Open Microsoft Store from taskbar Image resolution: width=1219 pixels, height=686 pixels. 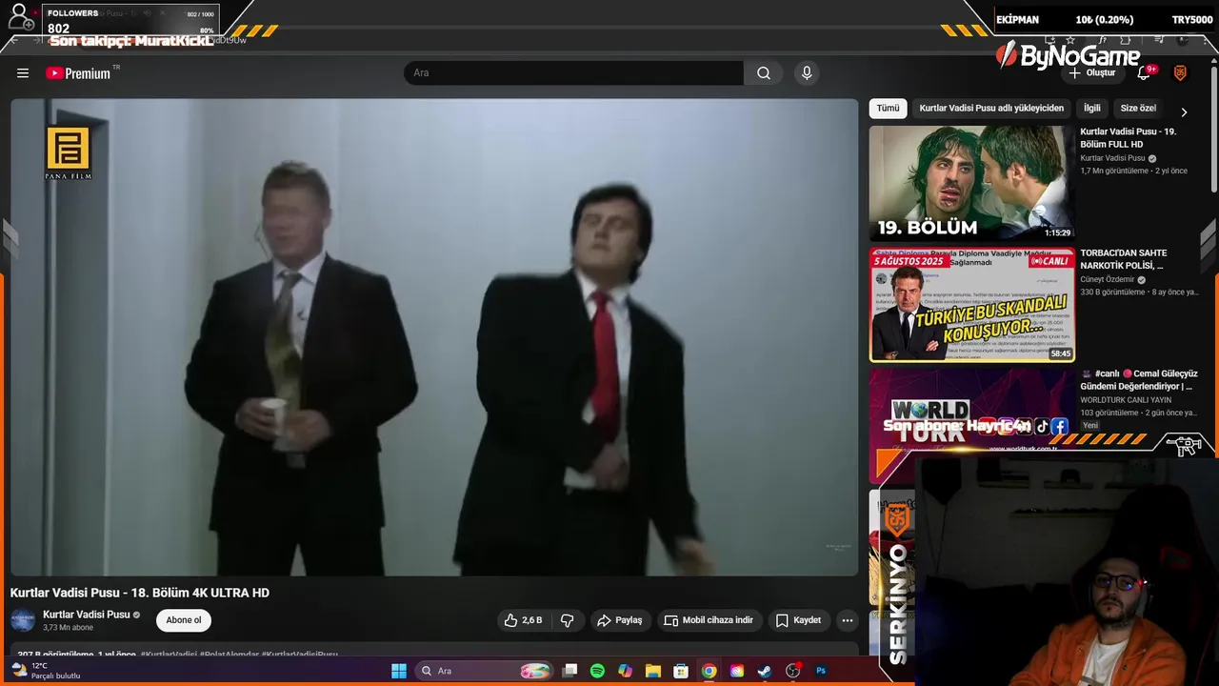click(x=681, y=671)
